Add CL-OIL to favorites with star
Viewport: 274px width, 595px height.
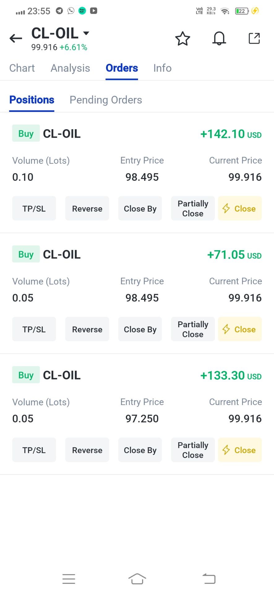[x=182, y=39]
